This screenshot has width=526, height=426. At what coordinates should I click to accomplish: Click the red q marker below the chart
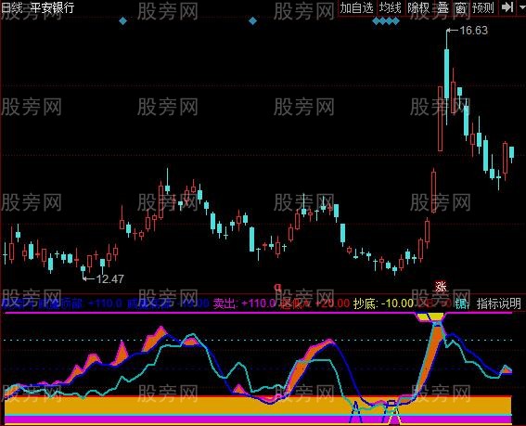point(277,287)
